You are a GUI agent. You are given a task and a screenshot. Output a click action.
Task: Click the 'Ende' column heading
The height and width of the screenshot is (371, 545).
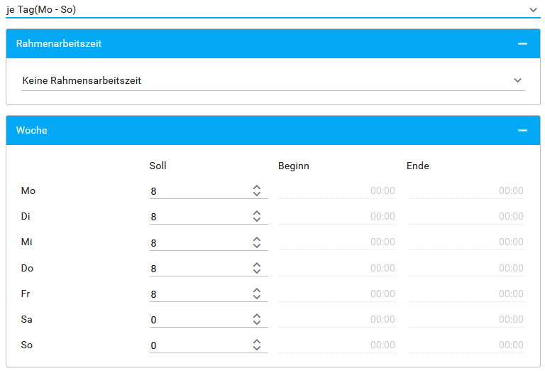click(x=418, y=166)
